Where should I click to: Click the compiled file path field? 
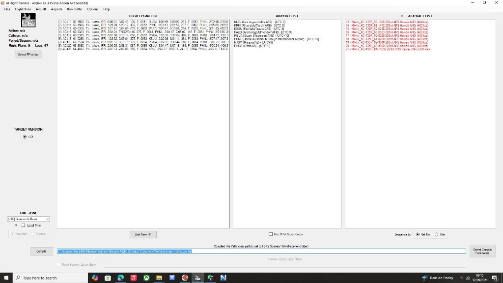click(x=261, y=251)
